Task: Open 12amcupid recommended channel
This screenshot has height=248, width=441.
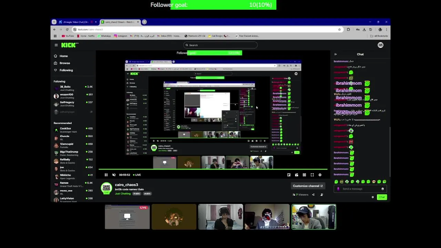Action: tap(73, 145)
